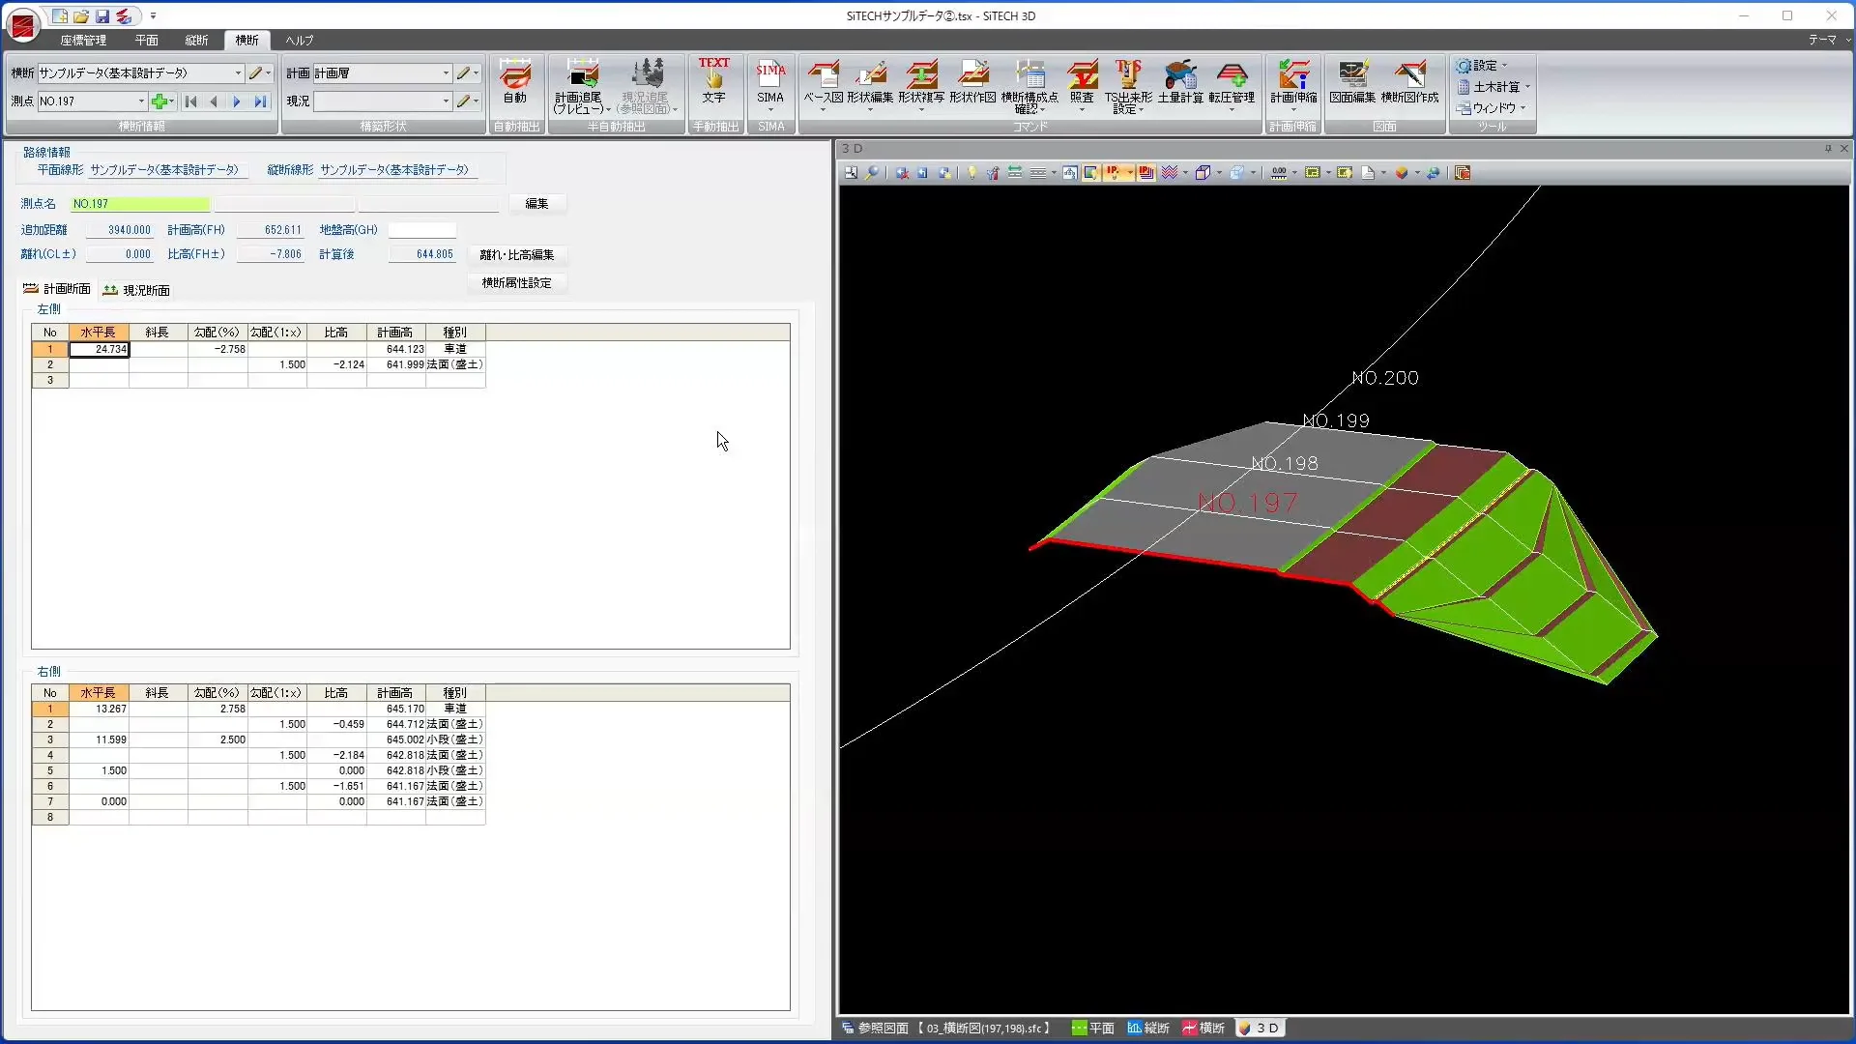Open 図面編集 drawing editor
The image size is (1856, 1044).
point(1352,82)
